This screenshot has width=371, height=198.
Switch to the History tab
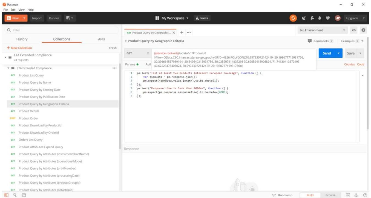pyautogui.click(x=22, y=39)
